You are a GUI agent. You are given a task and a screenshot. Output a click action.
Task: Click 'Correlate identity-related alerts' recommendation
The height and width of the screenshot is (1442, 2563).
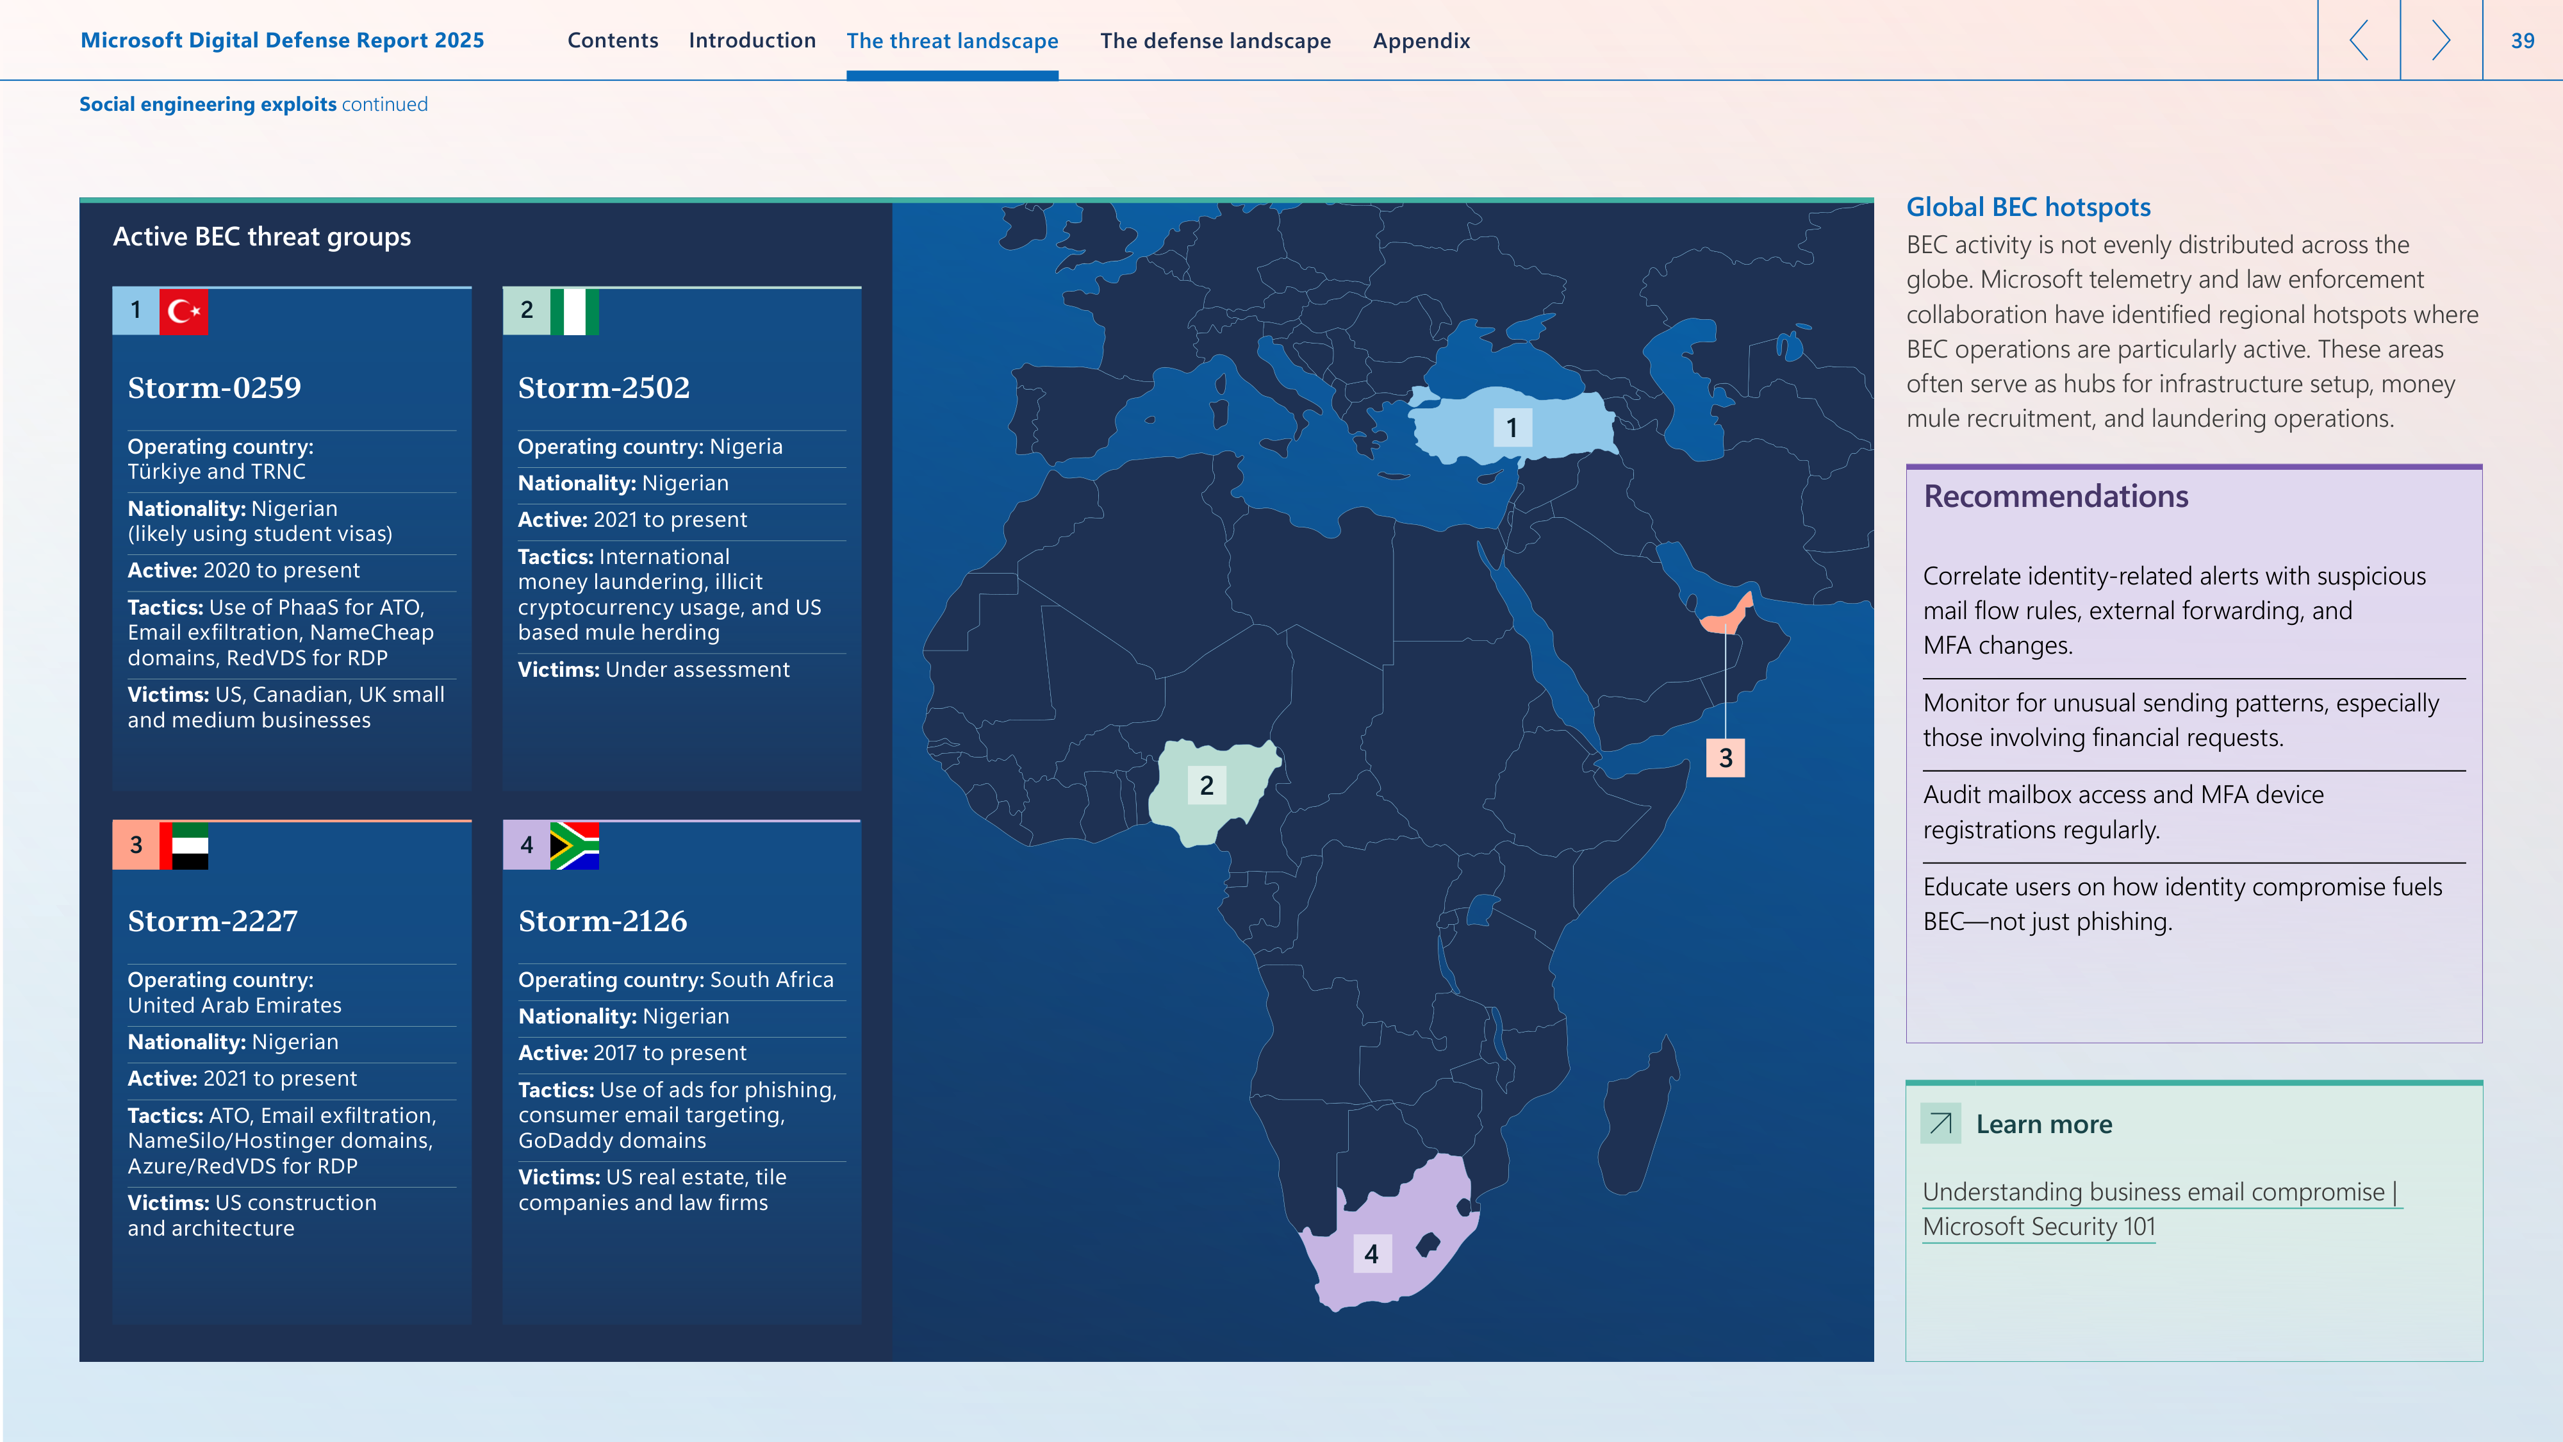pyautogui.click(x=2175, y=610)
